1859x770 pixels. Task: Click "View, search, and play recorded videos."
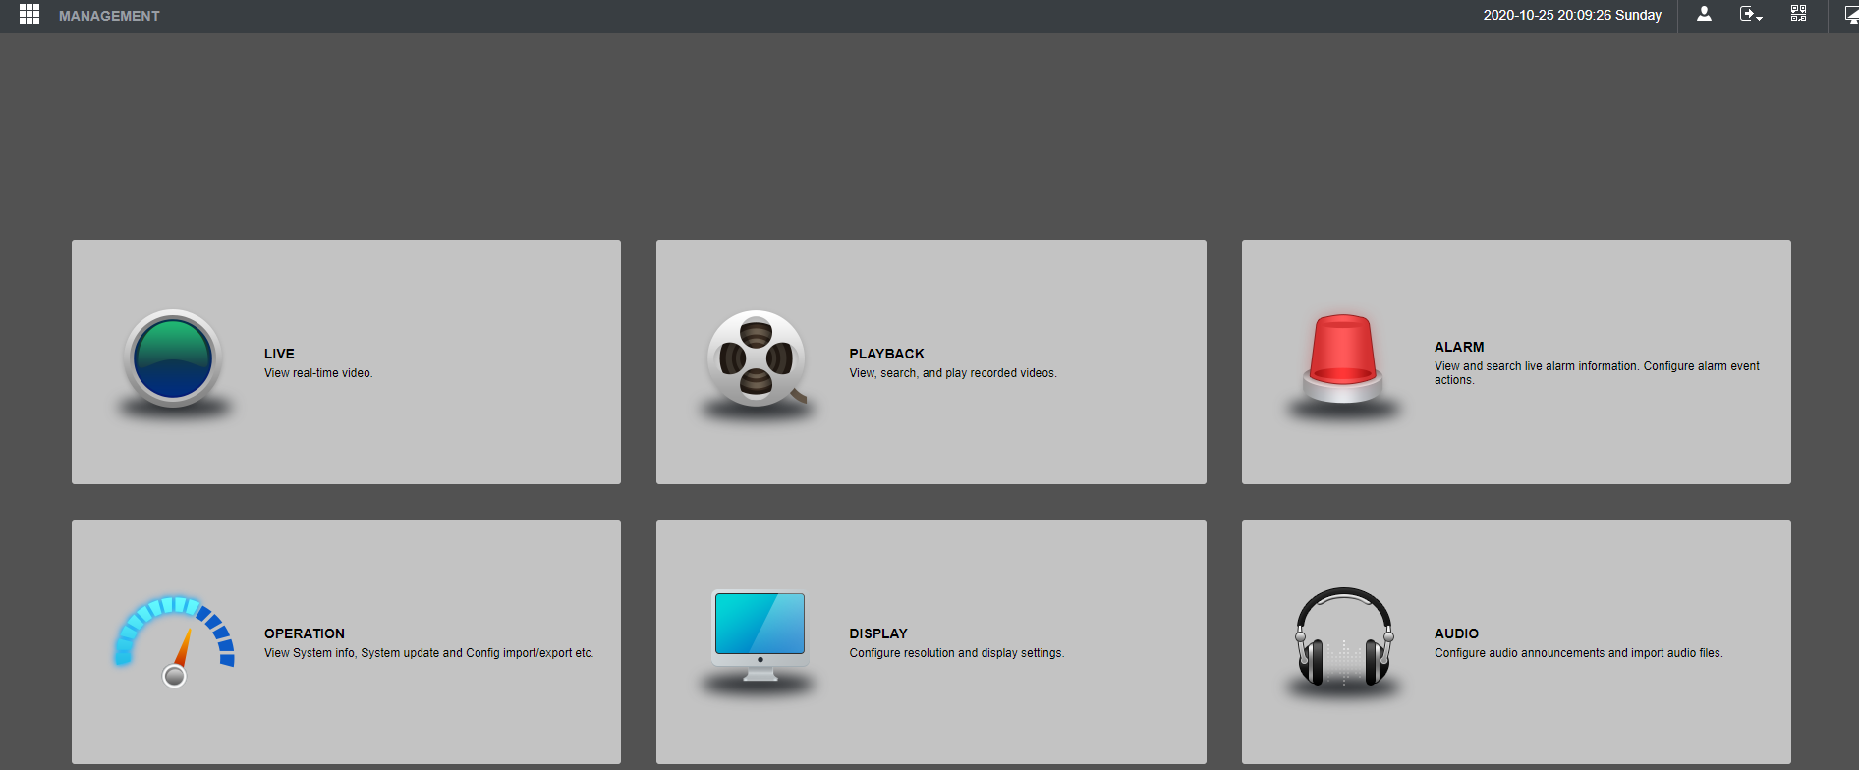[x=953, y=373]
